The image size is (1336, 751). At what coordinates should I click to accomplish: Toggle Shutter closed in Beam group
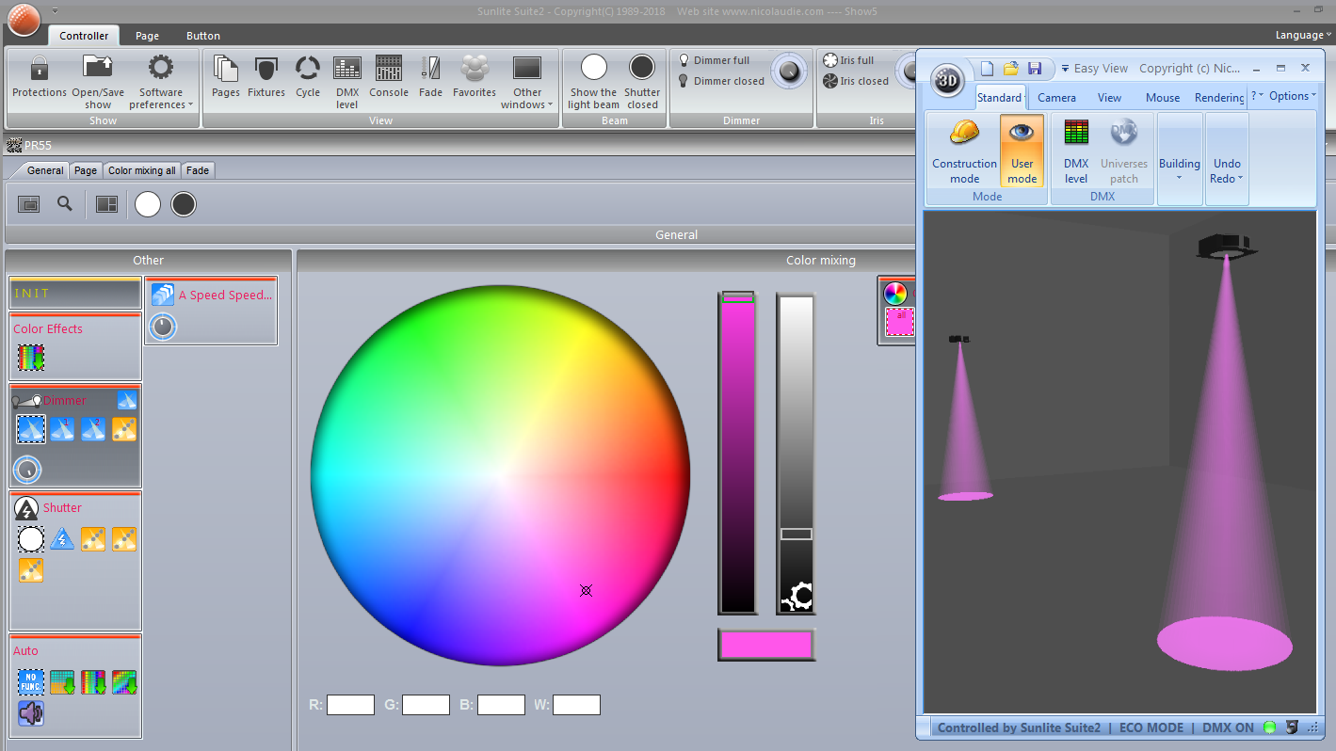tap(642, 81)
